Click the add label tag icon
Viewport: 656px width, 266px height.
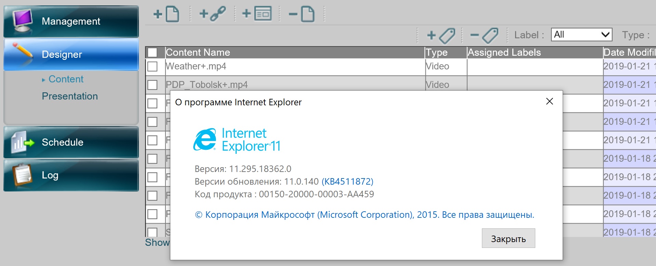tap(441, 35)
